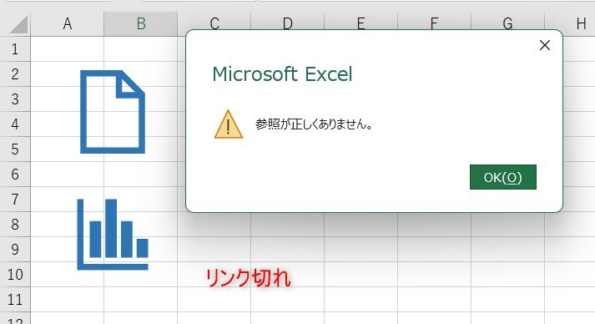The image size is (595, 324).
Task: Select row 5 header
Action: pos(15,149)
